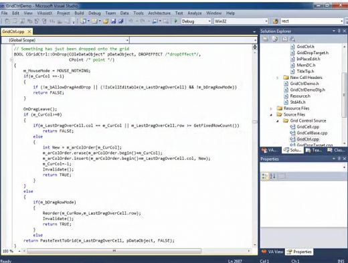Open GridCell.cpp in the Grid Control Source folder
Screen dimensions: 348x263
308,126
